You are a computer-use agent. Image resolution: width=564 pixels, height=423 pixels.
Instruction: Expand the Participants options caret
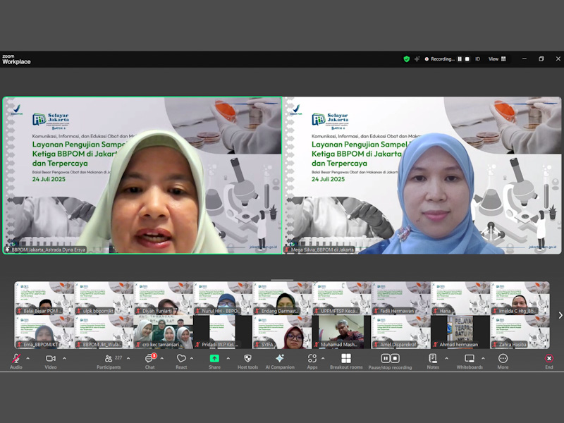(128, 358)
